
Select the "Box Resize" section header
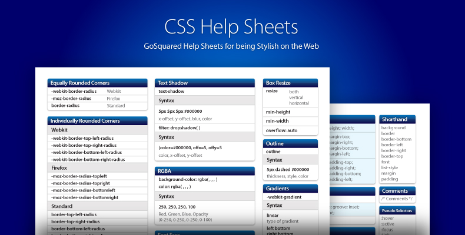(x=290, y=83)
